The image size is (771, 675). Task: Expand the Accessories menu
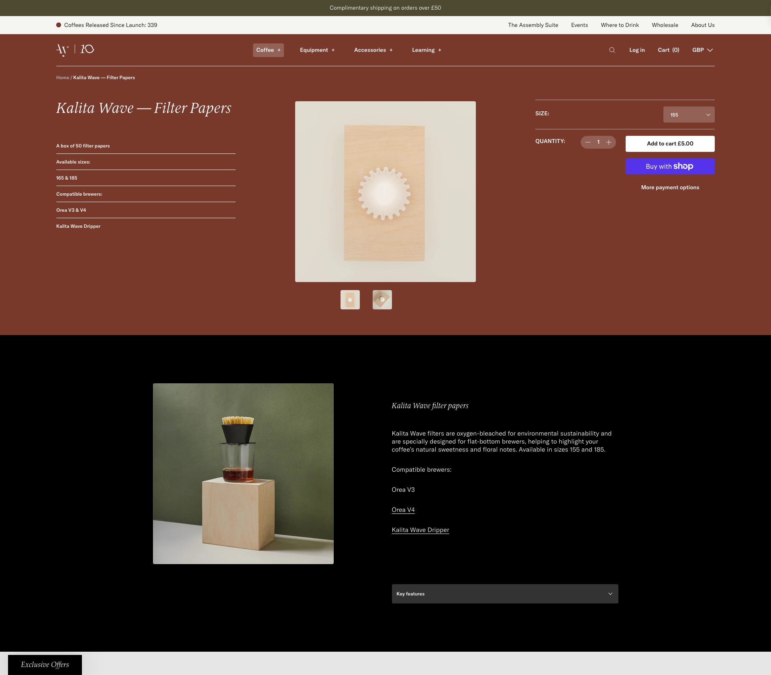click(x=373, y=50)
